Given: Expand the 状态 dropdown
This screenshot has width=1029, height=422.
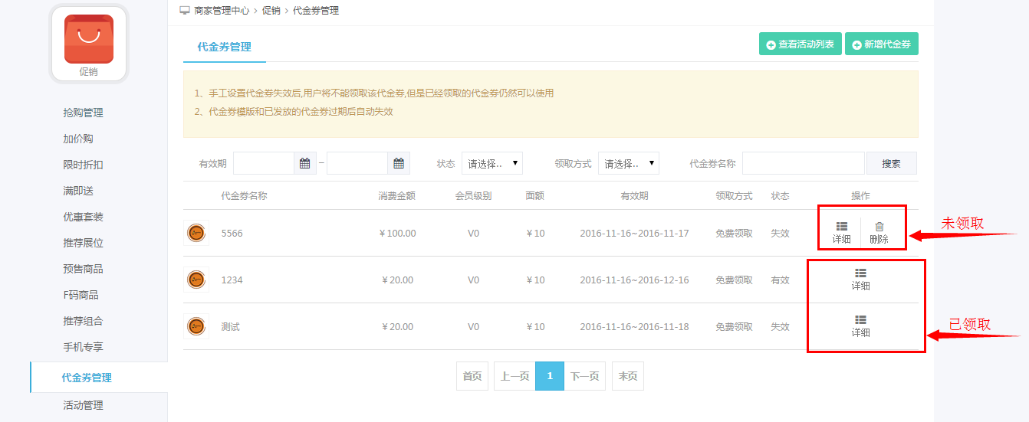Looking at the screenshot, I should [x=492, y=163].
